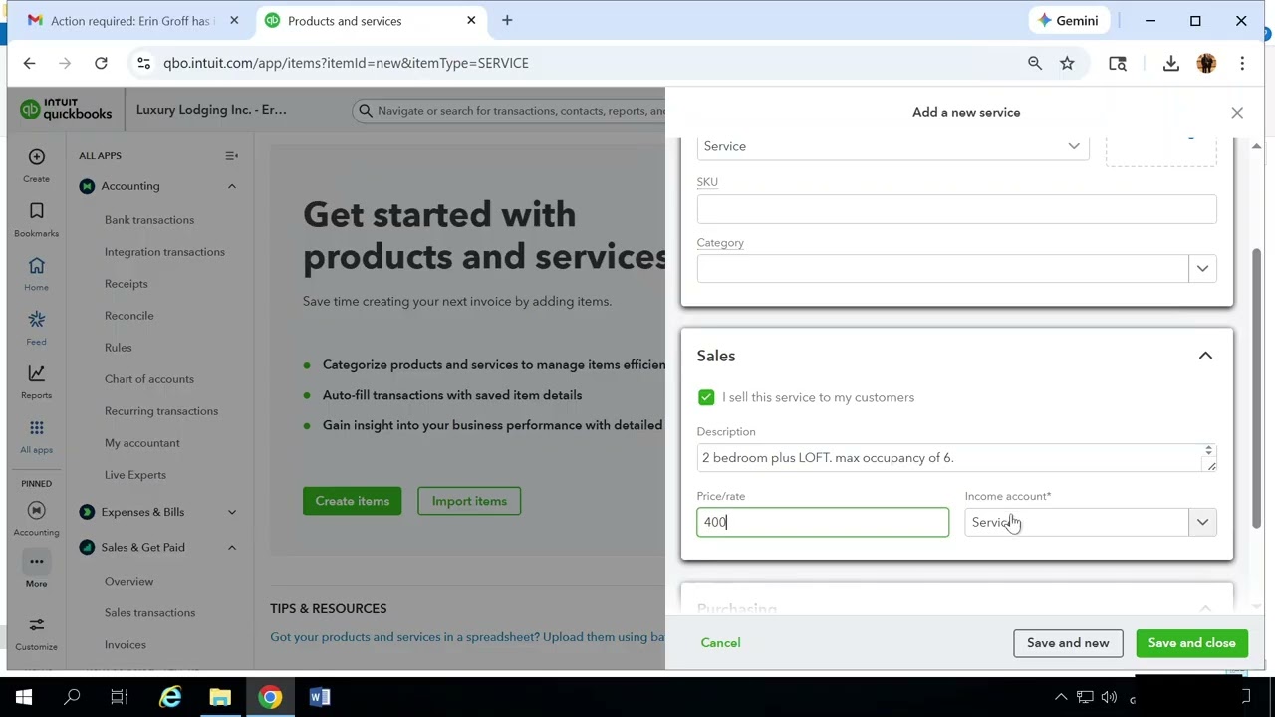Click Cancel link in panel
Screen dimensions: 1275x717
pyautogui.click(x=720, y=643)
